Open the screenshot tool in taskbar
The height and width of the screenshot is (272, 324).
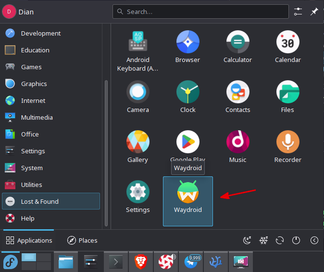(x=241, y=262)
